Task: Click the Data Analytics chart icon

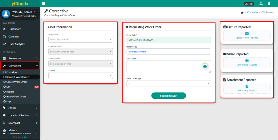Action: click(5, 44)
